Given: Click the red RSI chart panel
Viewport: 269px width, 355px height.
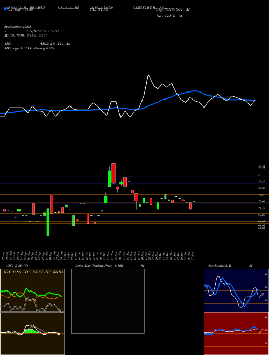Looking at the screenshot, I should (x=236, y=333).
